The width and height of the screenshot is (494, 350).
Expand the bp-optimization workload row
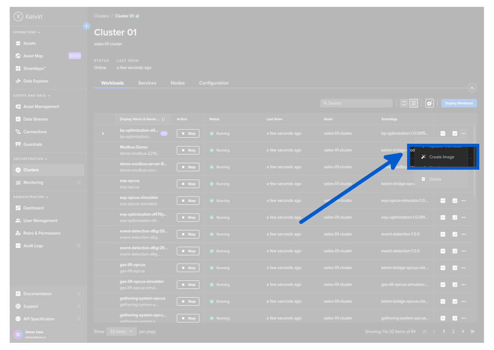pos(103,133)
